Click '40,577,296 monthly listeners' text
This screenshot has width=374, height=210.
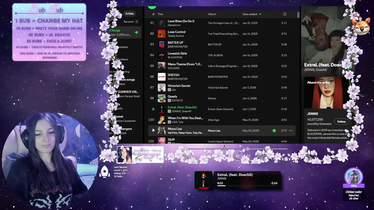(319, 122)
